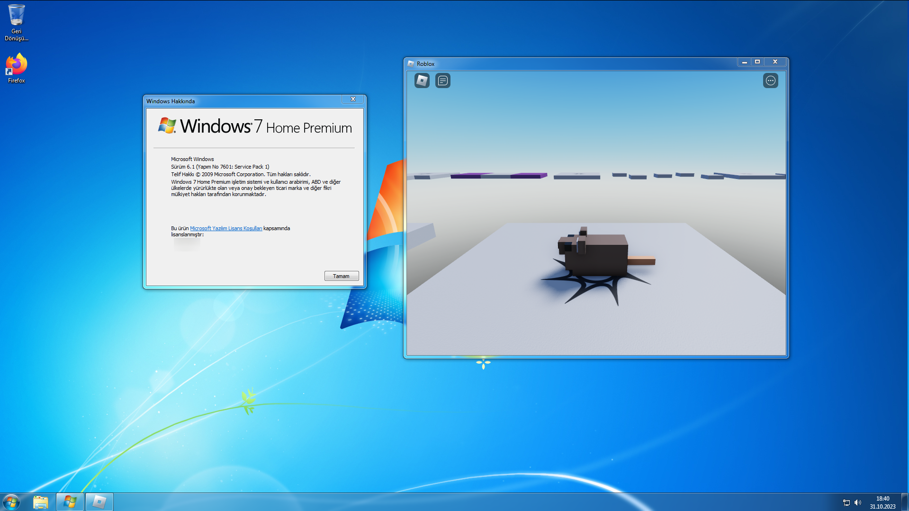Close the Roblox window
The height and width of the screenshot is (511, 909).
pyautogui.click(x=775, y=62)
